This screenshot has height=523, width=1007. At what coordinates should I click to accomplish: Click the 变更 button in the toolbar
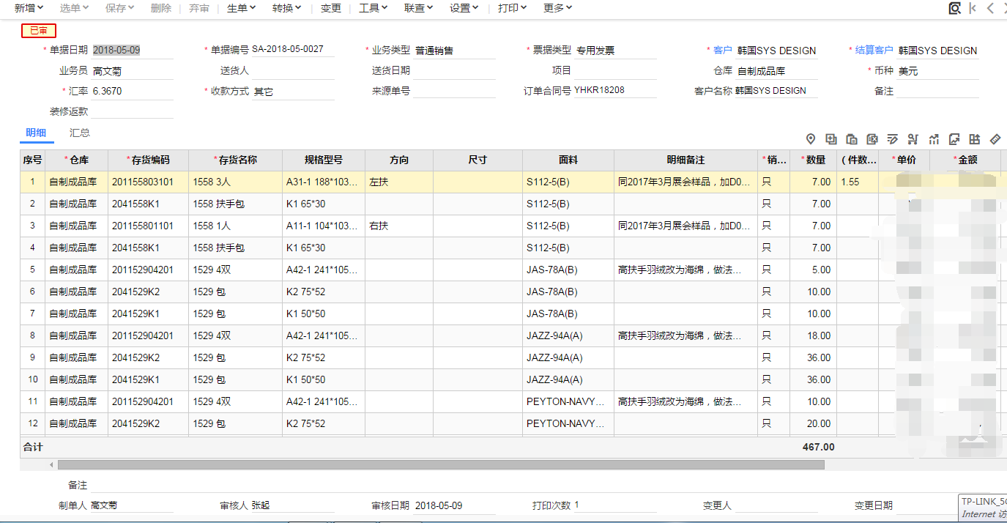[x=331, y=8]
